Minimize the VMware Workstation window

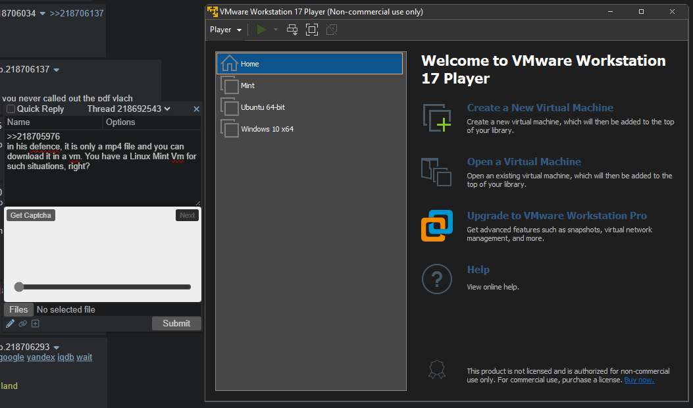tap(610, 11)
